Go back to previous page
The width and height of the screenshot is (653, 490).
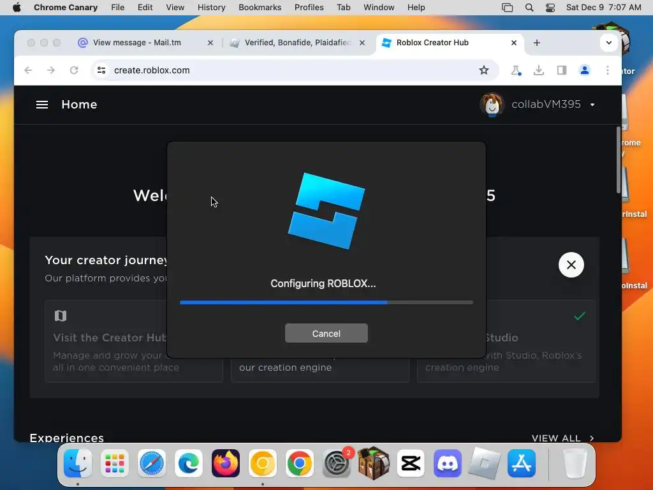pos(28,70)
